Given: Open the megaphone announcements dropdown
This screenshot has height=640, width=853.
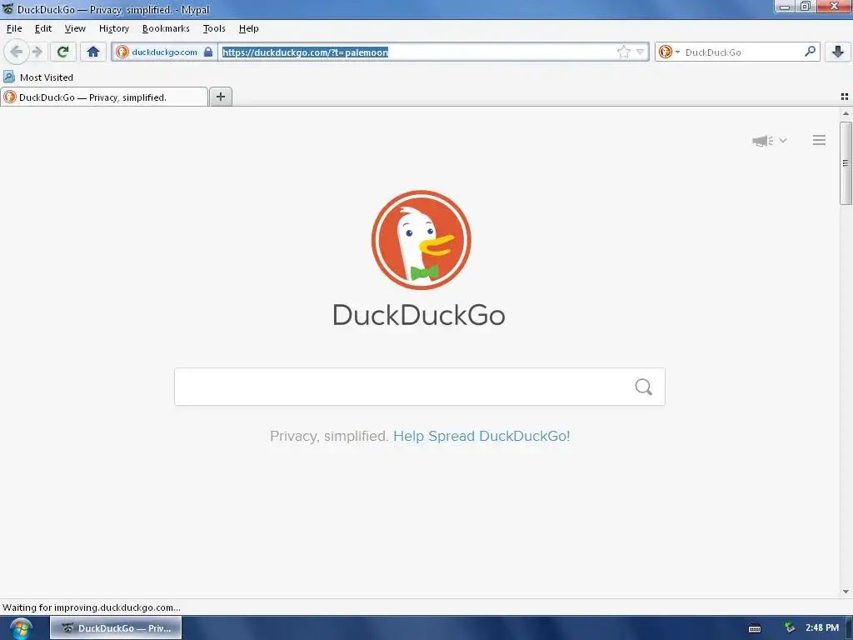Looking at the screenshot, I should tap(769, 141).
